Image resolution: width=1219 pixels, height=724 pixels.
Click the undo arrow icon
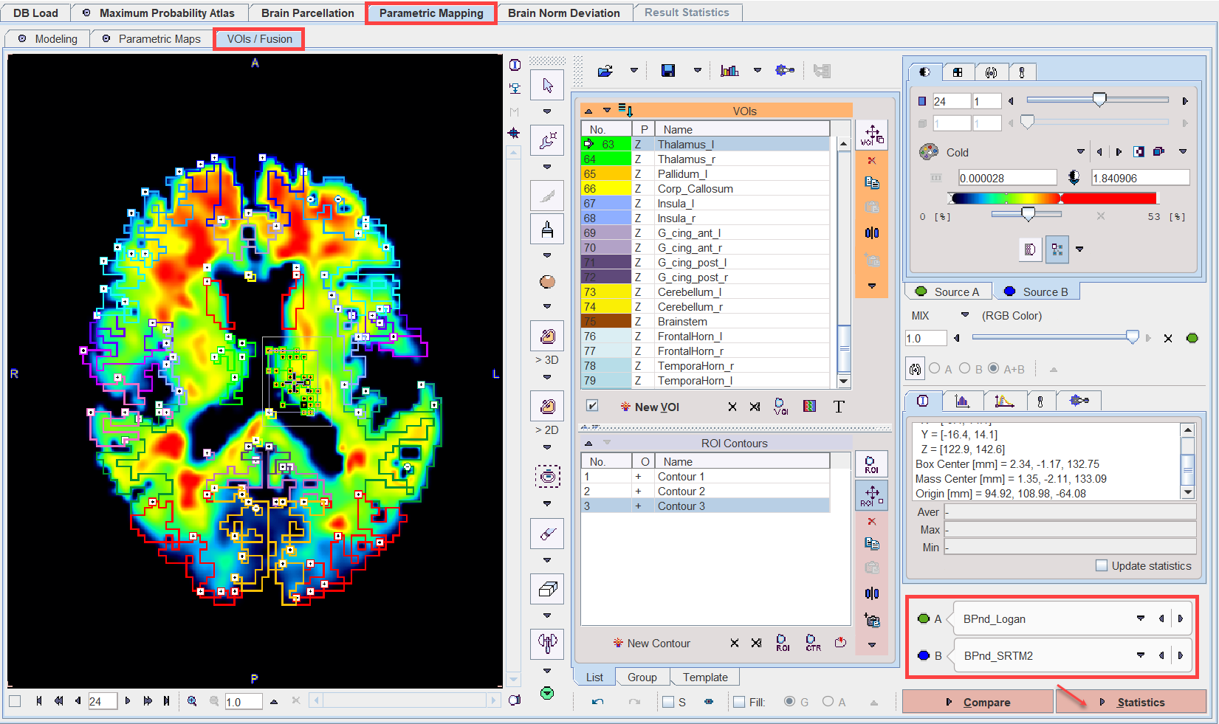point(598,702)
